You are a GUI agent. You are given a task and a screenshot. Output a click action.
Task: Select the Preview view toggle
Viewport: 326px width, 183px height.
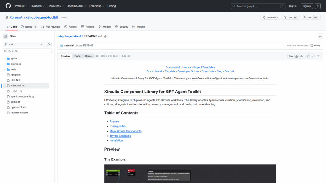pos(65,56)
